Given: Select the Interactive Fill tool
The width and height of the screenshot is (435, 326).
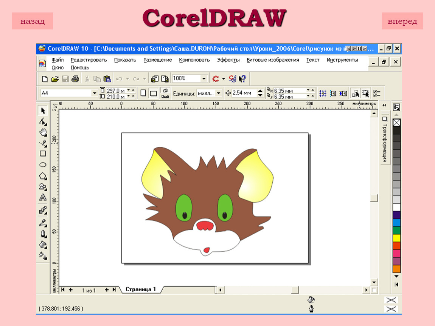Looking at the screenshot, I should (43, 255).
